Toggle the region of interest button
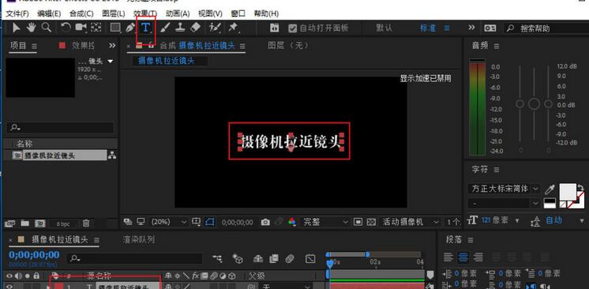The height and width of the screenshot is (289, 589). [x=358, y=222]
